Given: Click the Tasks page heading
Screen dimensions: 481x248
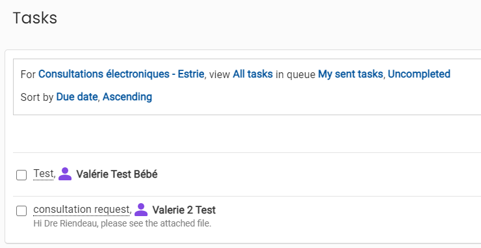Looking at the screenshot, I should click(x=35, y=18).
